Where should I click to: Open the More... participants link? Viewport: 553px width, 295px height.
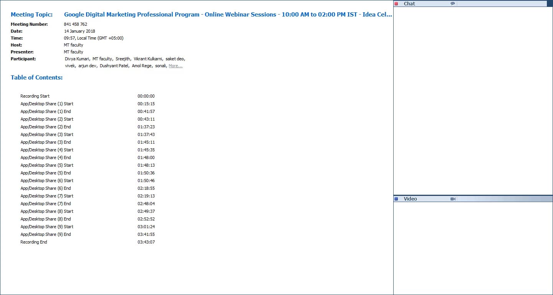(176, 66)
